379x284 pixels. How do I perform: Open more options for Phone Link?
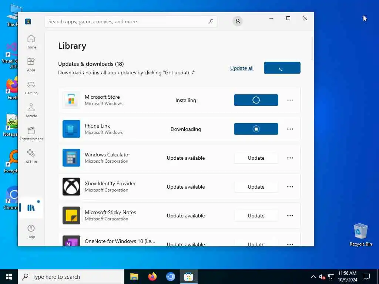(290, 129)
